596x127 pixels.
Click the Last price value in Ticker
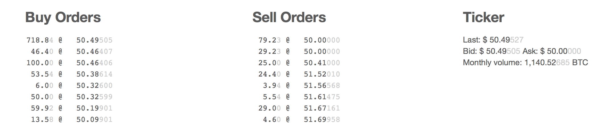coord(503,40)
